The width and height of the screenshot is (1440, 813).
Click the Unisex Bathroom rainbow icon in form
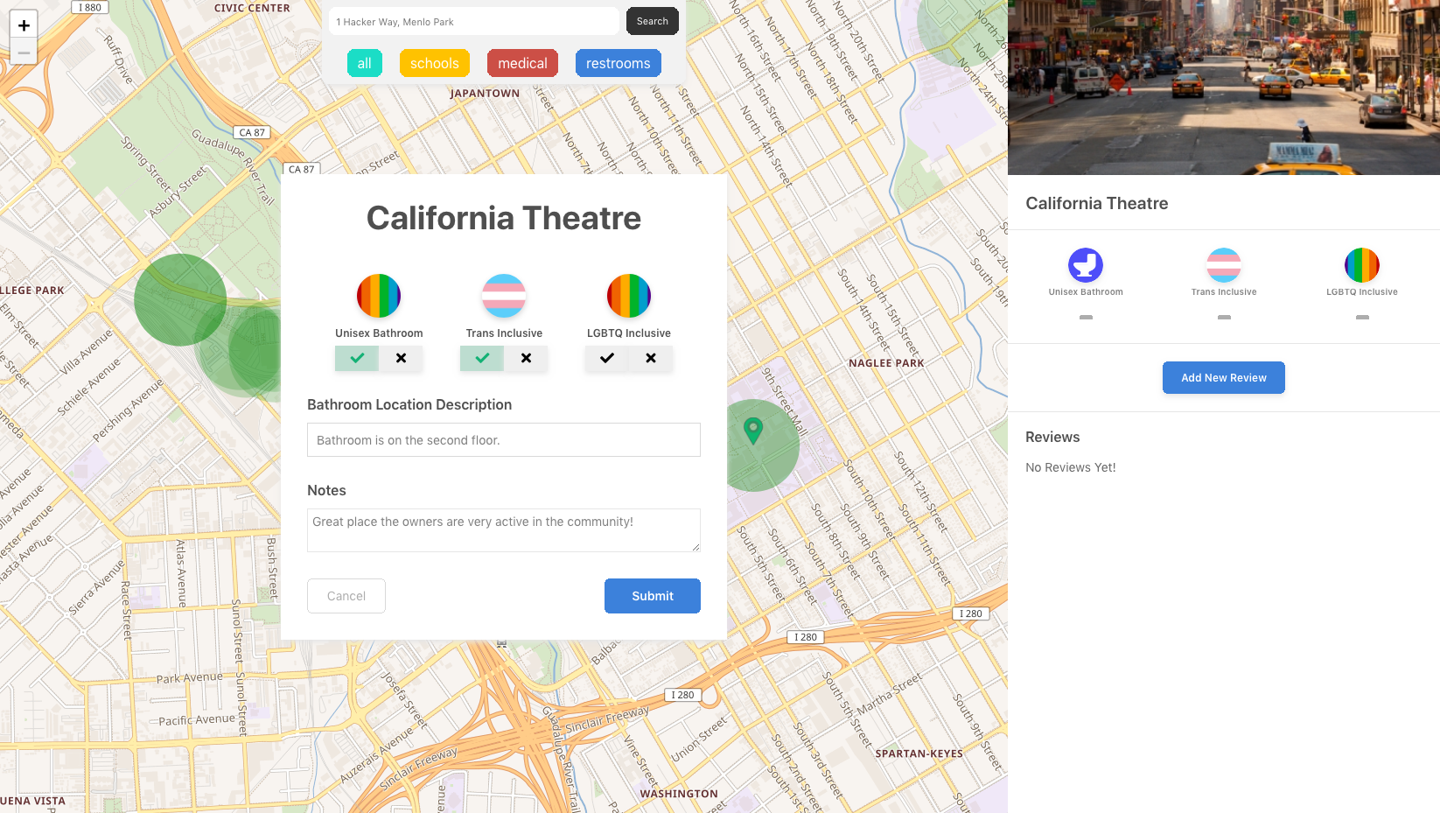[x=379, y=296]
